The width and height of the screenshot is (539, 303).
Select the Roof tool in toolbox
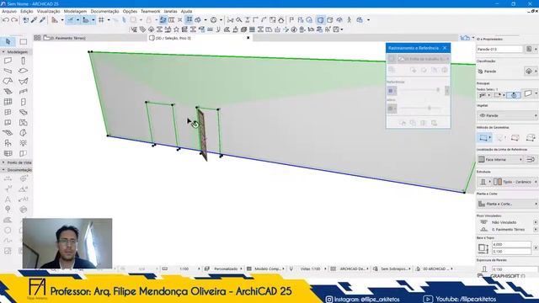pyautogui.click(x=8, y=82)
